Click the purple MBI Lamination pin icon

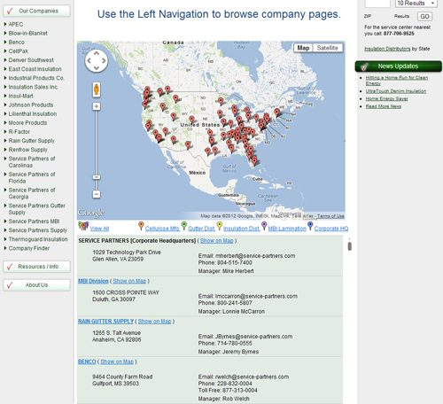coord(264,226)
